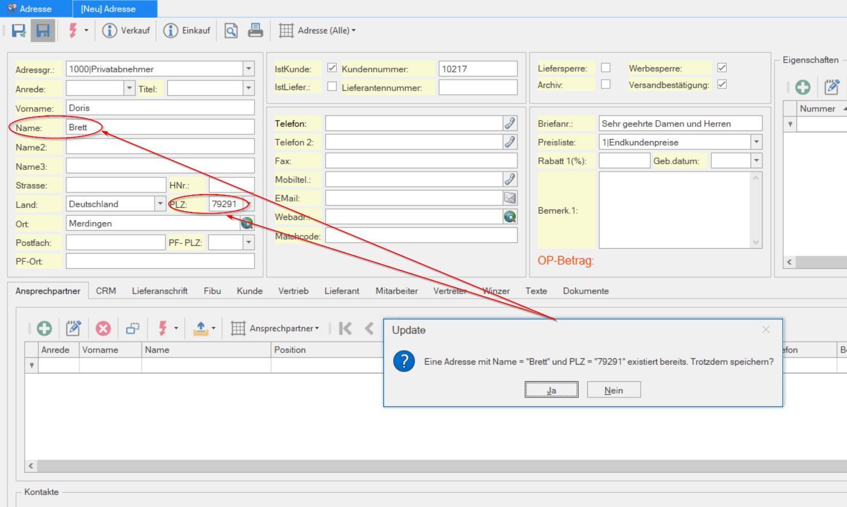Click the Bemerk.1 scrollbar
The image size is (847, 507).
(756, 210)
